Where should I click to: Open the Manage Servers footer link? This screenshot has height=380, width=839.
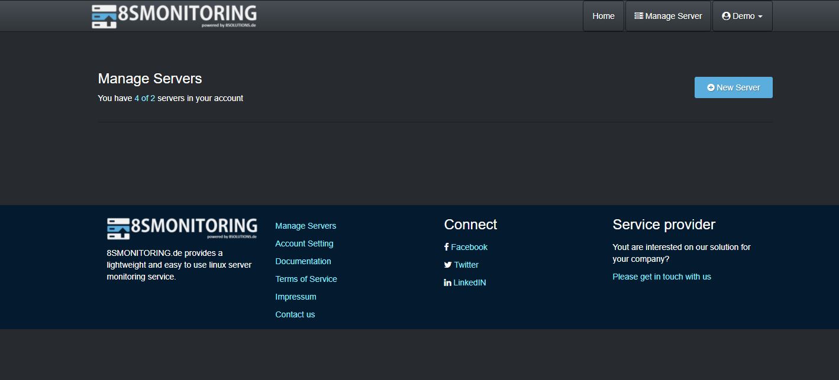tap(305, 226)
